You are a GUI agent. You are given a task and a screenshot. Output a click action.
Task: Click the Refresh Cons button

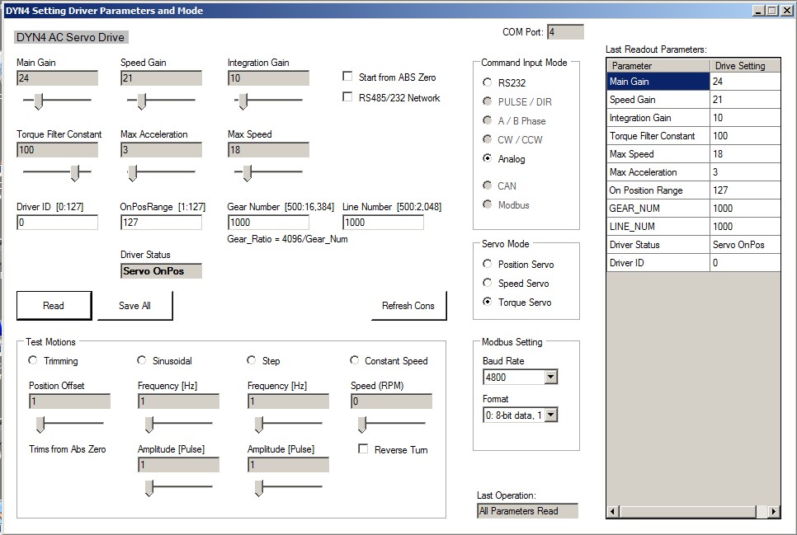pos(408,306)
